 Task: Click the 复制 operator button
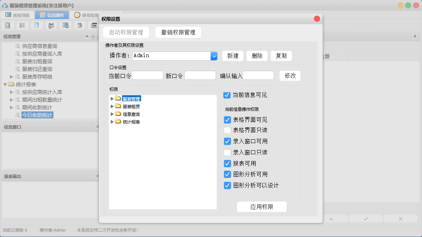pyautogui.click(x=281, y=56)
